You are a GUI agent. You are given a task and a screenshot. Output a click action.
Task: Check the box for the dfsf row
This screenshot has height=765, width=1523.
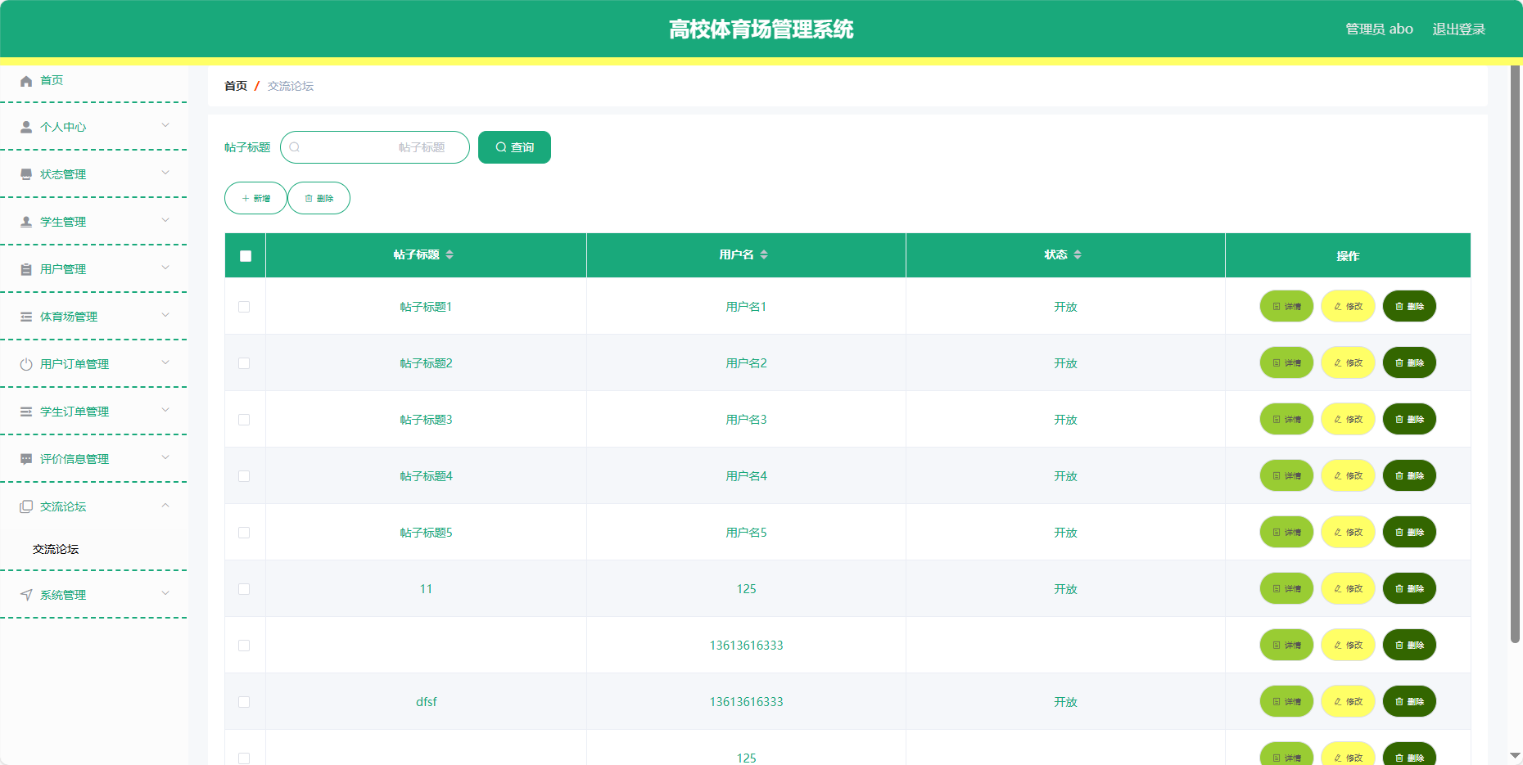tap(244, 702)
